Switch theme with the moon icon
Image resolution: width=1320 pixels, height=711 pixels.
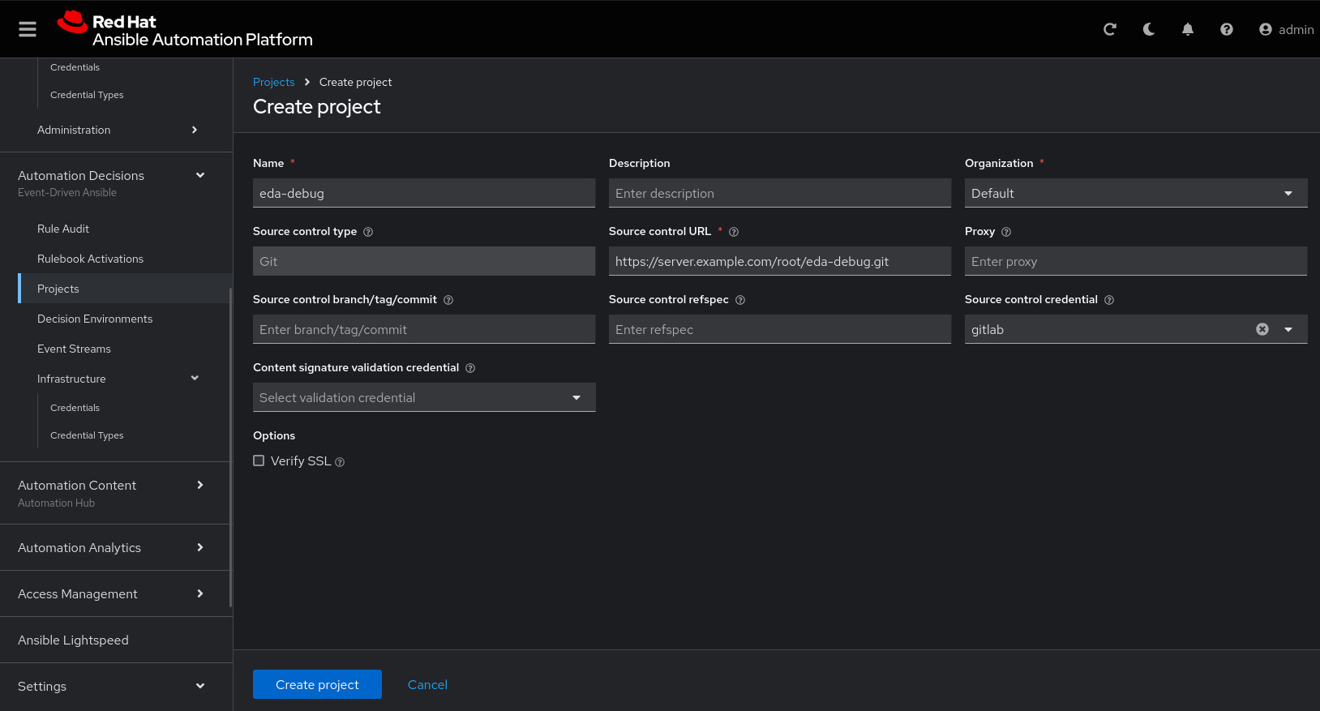click(x=1149, y=29)
